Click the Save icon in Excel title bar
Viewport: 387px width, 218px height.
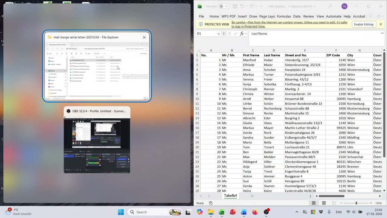coord(235,6)
